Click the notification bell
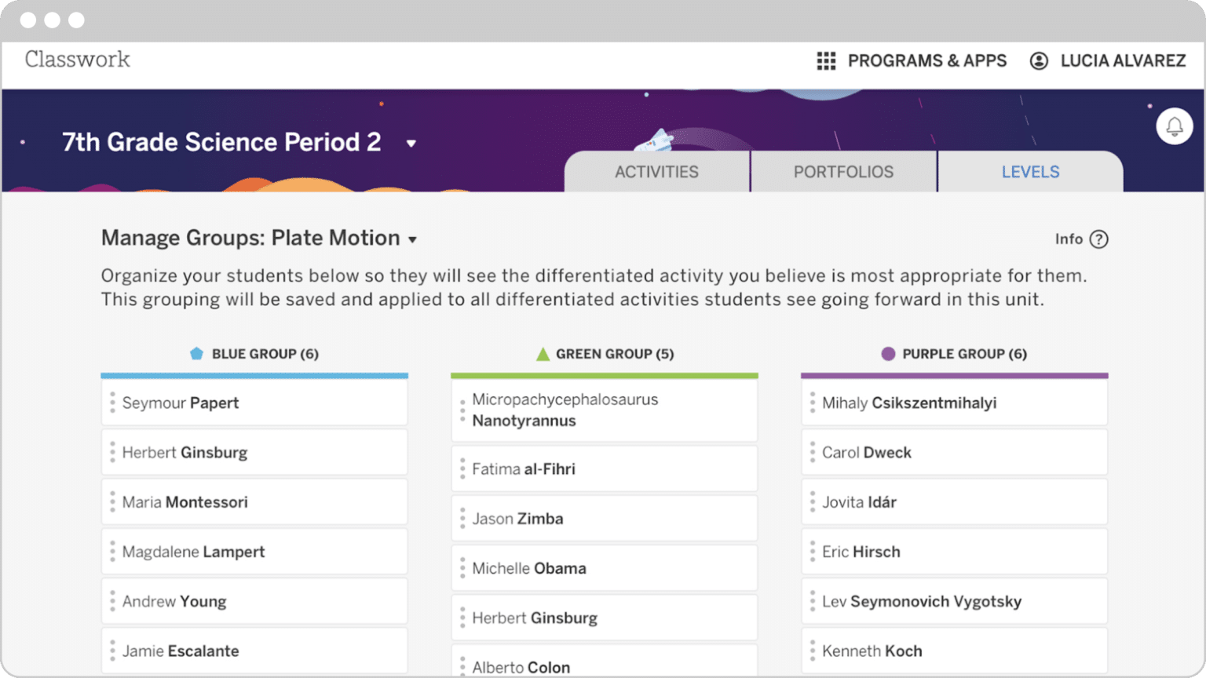This screenshot has height=678, width=1206. 1174,126
